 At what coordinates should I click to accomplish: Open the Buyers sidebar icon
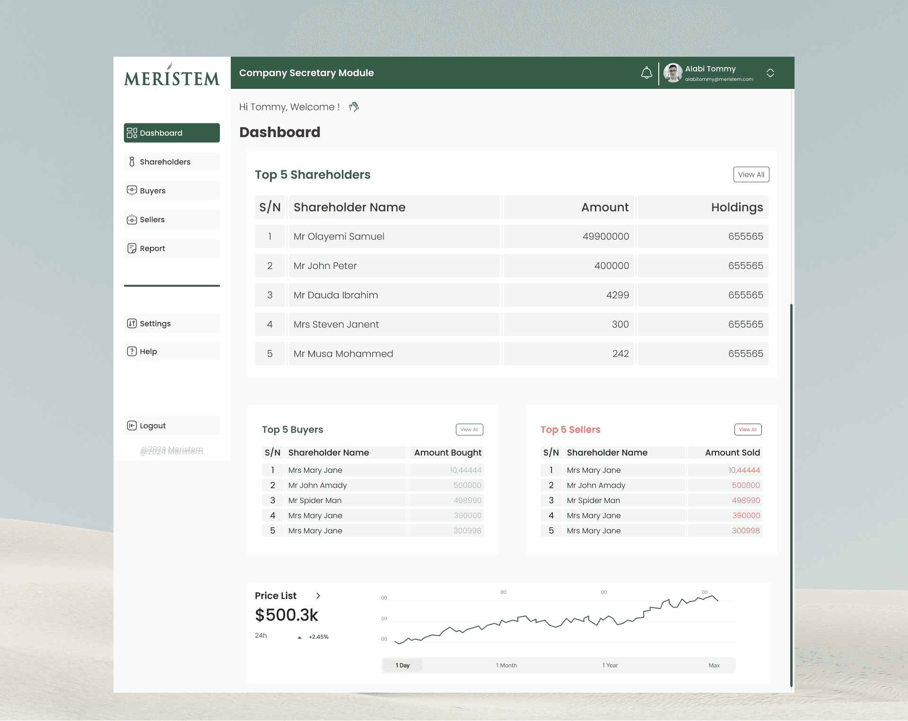pyautogui.click(x=132, y=191)
